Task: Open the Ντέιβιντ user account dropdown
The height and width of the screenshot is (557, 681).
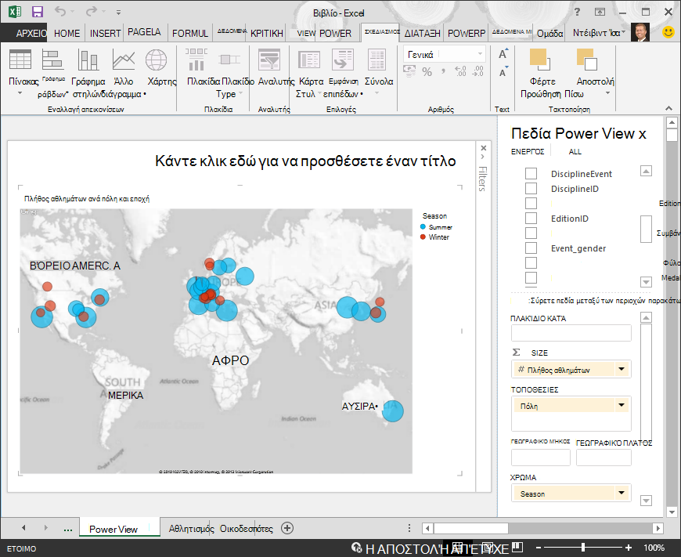Action: (623, 32)
